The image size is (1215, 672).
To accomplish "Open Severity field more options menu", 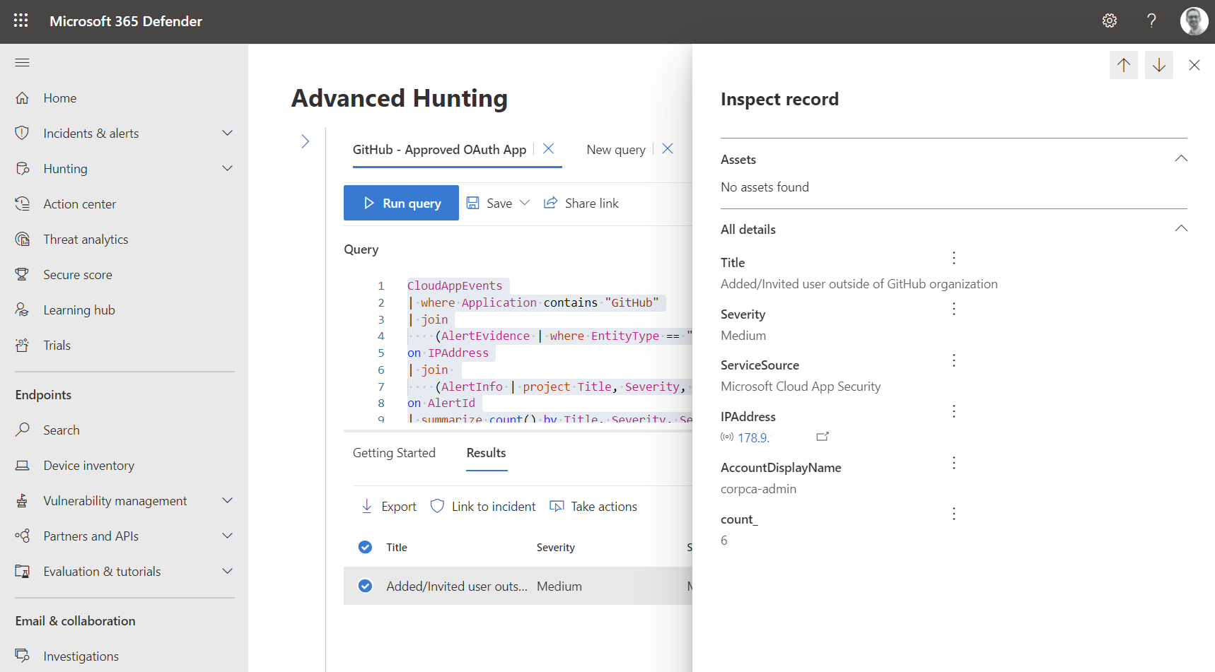I will click(954, 309).
